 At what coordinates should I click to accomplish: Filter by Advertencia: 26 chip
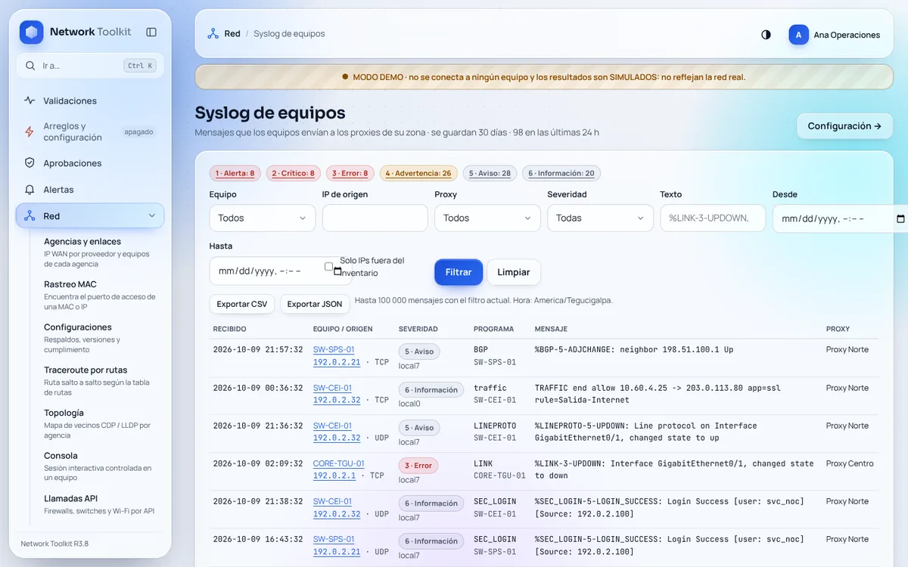coord(418,173)
